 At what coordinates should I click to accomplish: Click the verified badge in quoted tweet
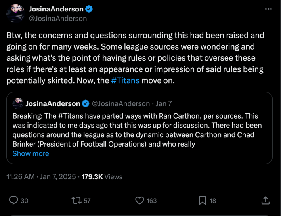coord(85,104)
